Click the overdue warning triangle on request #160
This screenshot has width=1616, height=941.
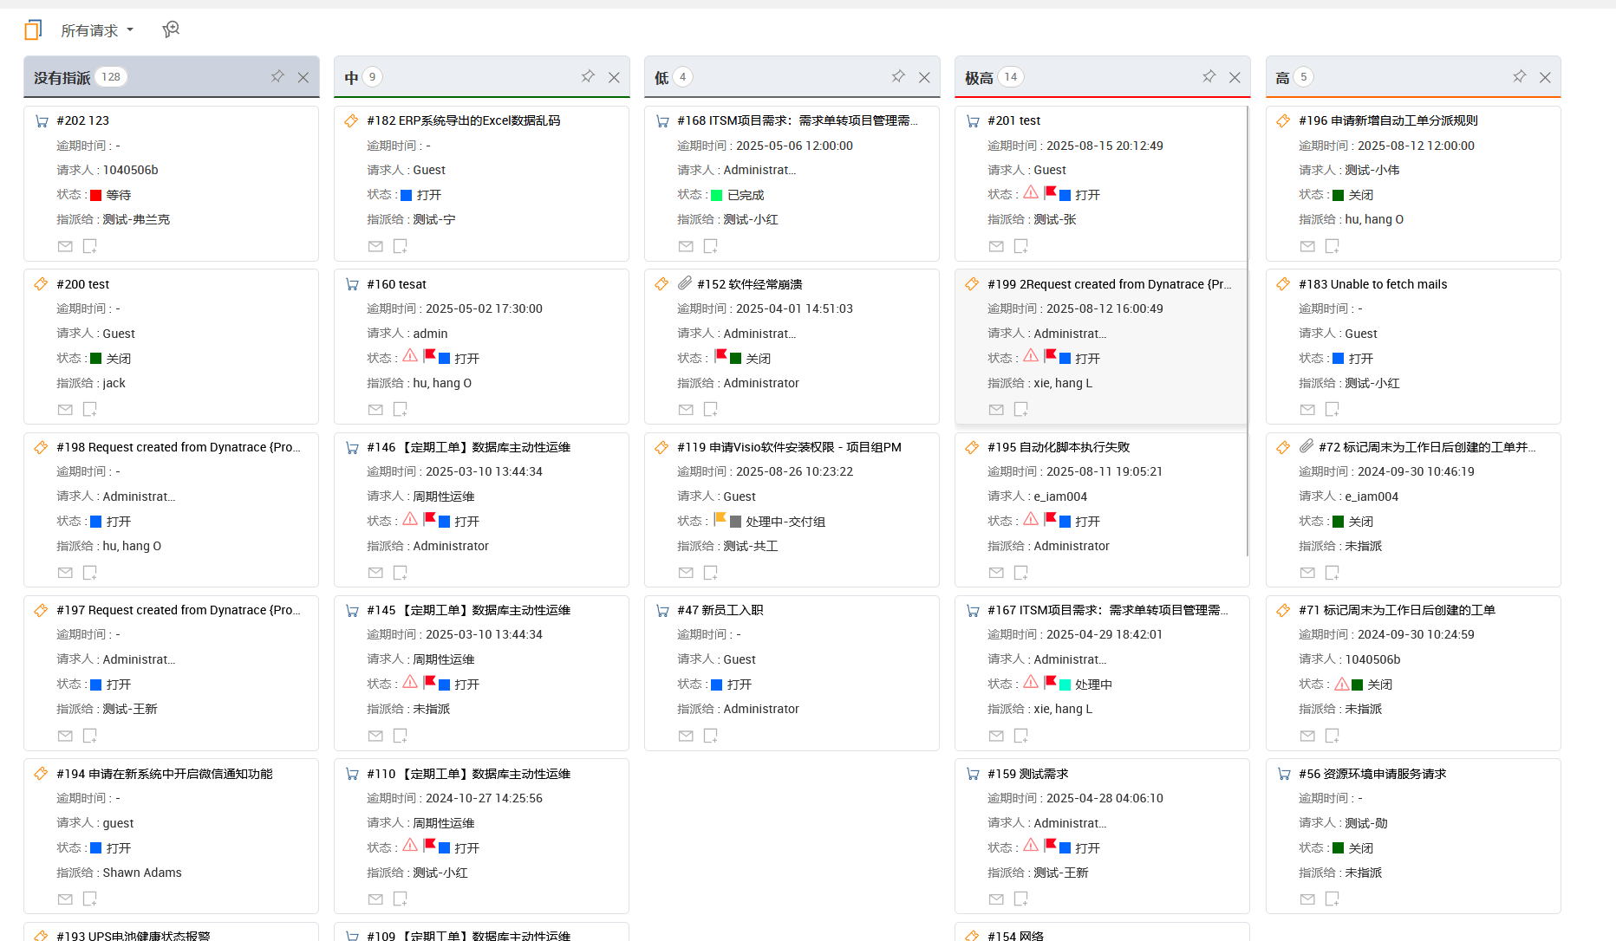[410, 356]
